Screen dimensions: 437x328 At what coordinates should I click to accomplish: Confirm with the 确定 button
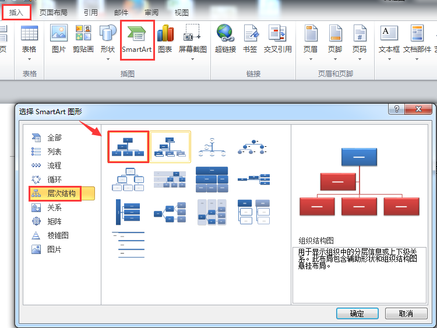pyautogui.click(x=357, y=313)
